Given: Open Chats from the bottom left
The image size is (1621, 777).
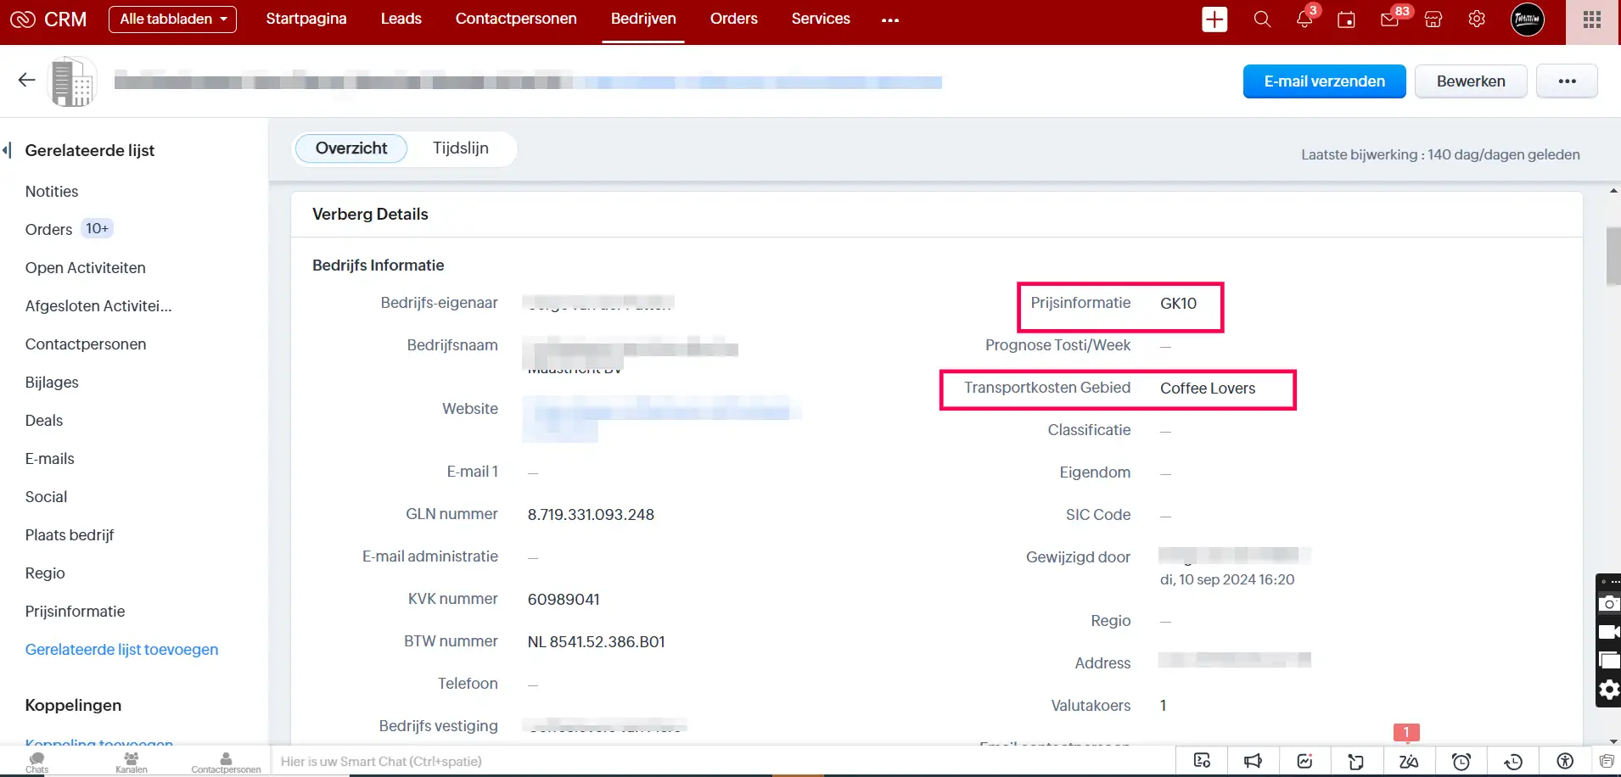Looking at the screenshot, I should pyautogui.click(x=37, y=761).
